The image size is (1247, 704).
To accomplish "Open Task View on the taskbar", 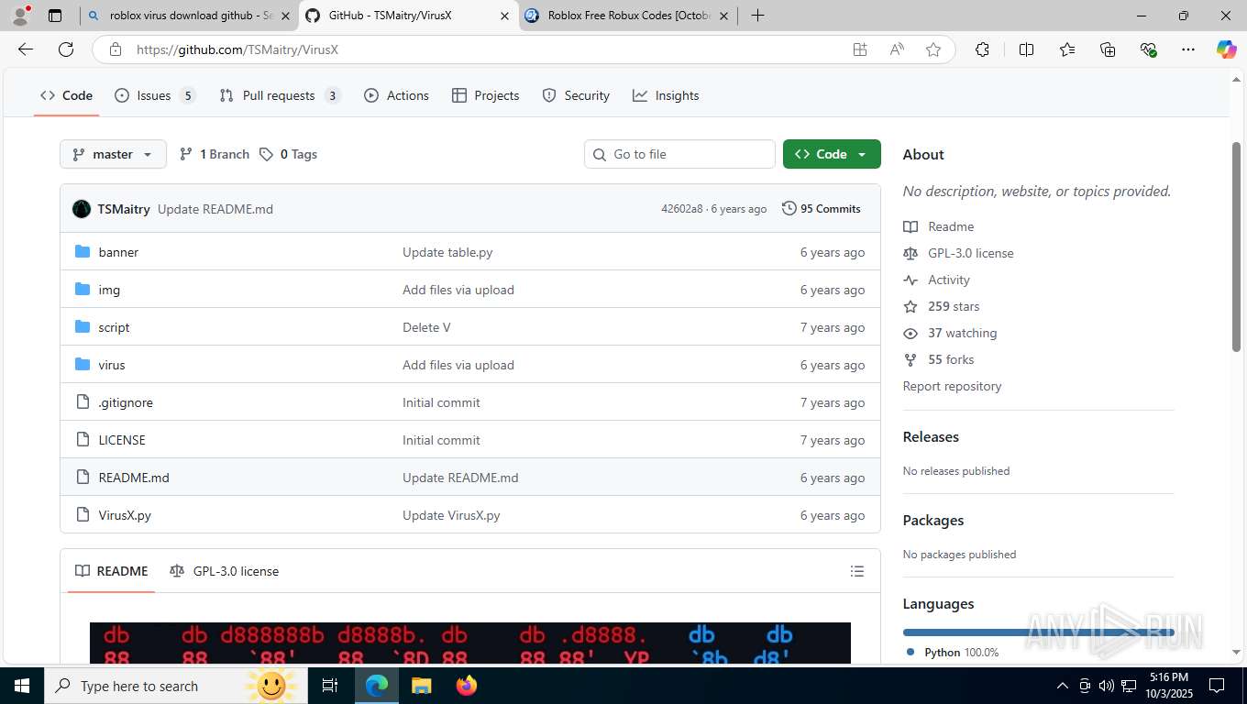I will click(x=330, y=686).
